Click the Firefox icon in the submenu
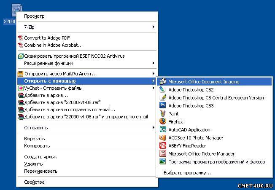275x190 pixels. click(x=163, y=122)
